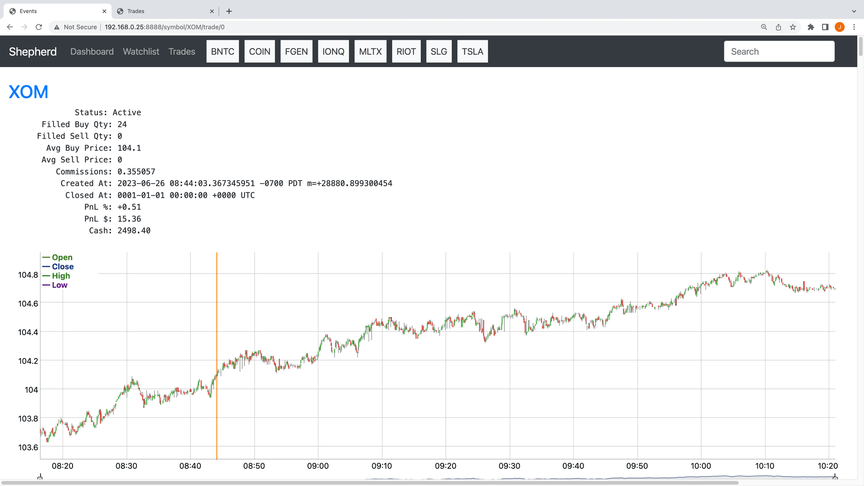Screen dimensions: 864x486
Task: Open the extensions puzzle icon
Action: [x=811, y=27]
